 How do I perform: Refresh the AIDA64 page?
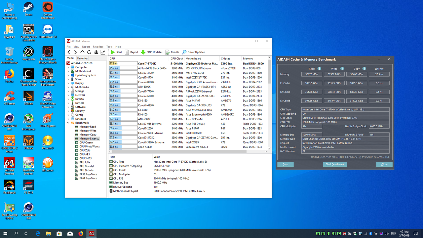[x=89, y=52]
